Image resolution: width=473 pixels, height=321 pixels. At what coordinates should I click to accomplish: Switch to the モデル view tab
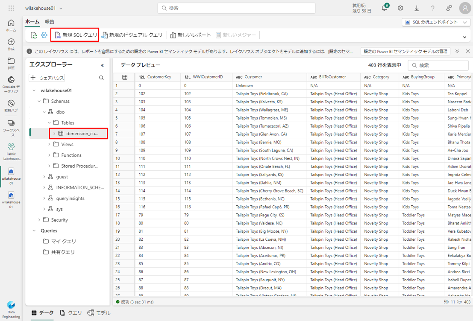[99, 313]
